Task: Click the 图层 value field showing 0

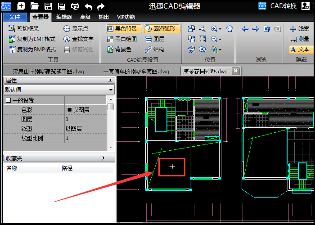Action: (85, 119)
